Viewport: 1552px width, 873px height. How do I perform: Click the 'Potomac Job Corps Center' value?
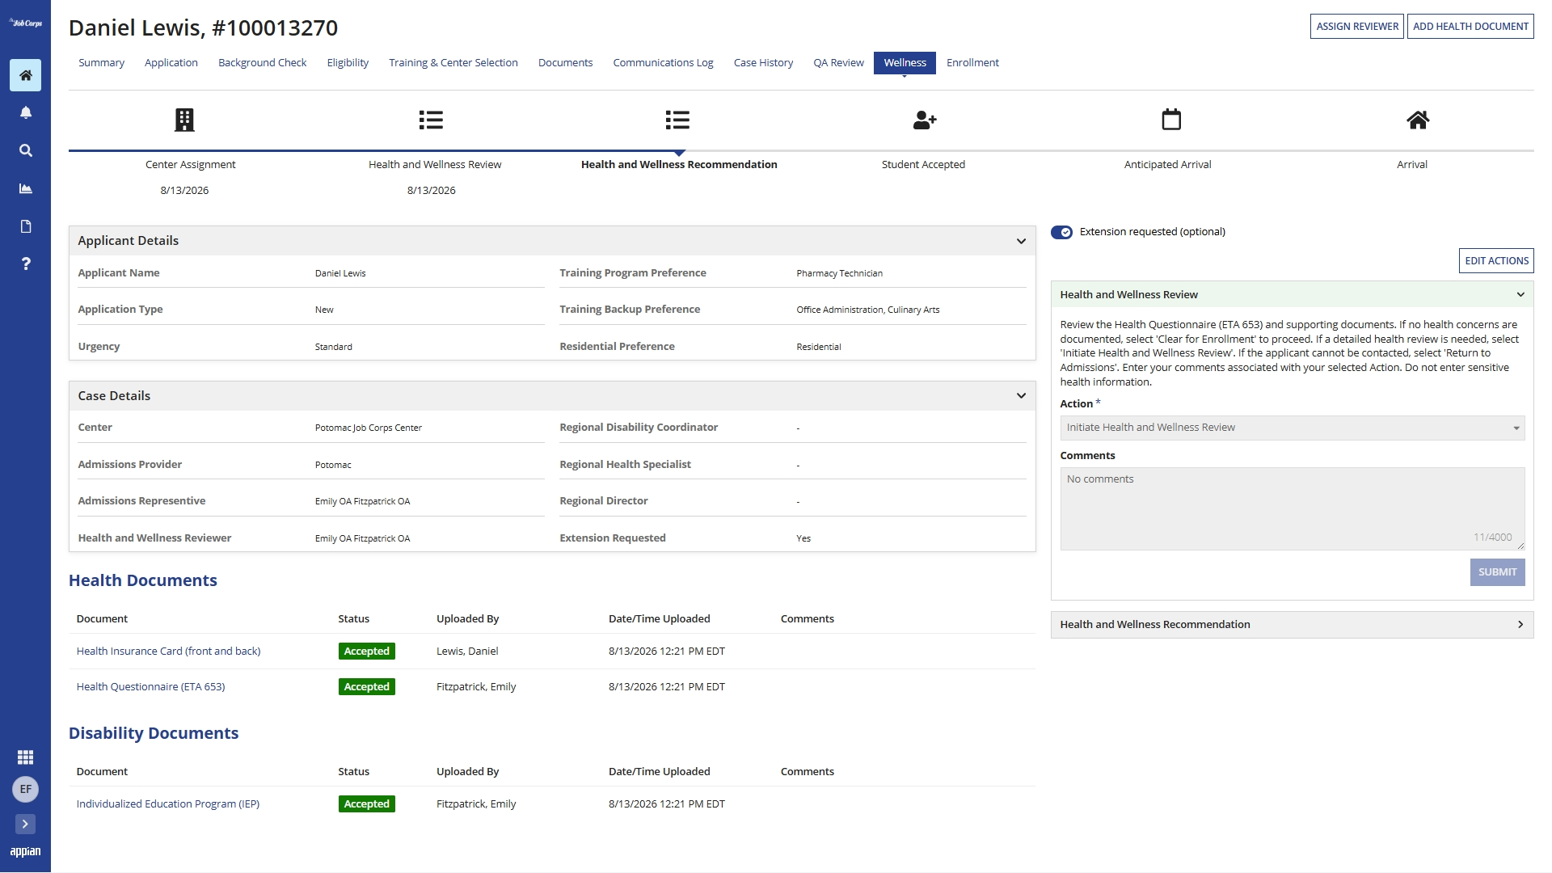(x=369, y=428)
